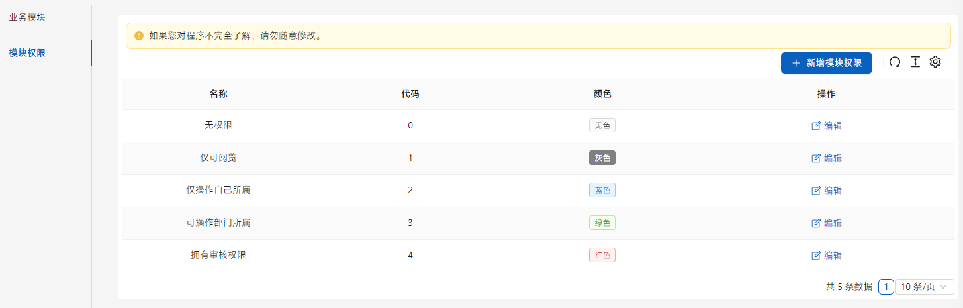Click the warning icon in the yellow alert

pos(139,36)
